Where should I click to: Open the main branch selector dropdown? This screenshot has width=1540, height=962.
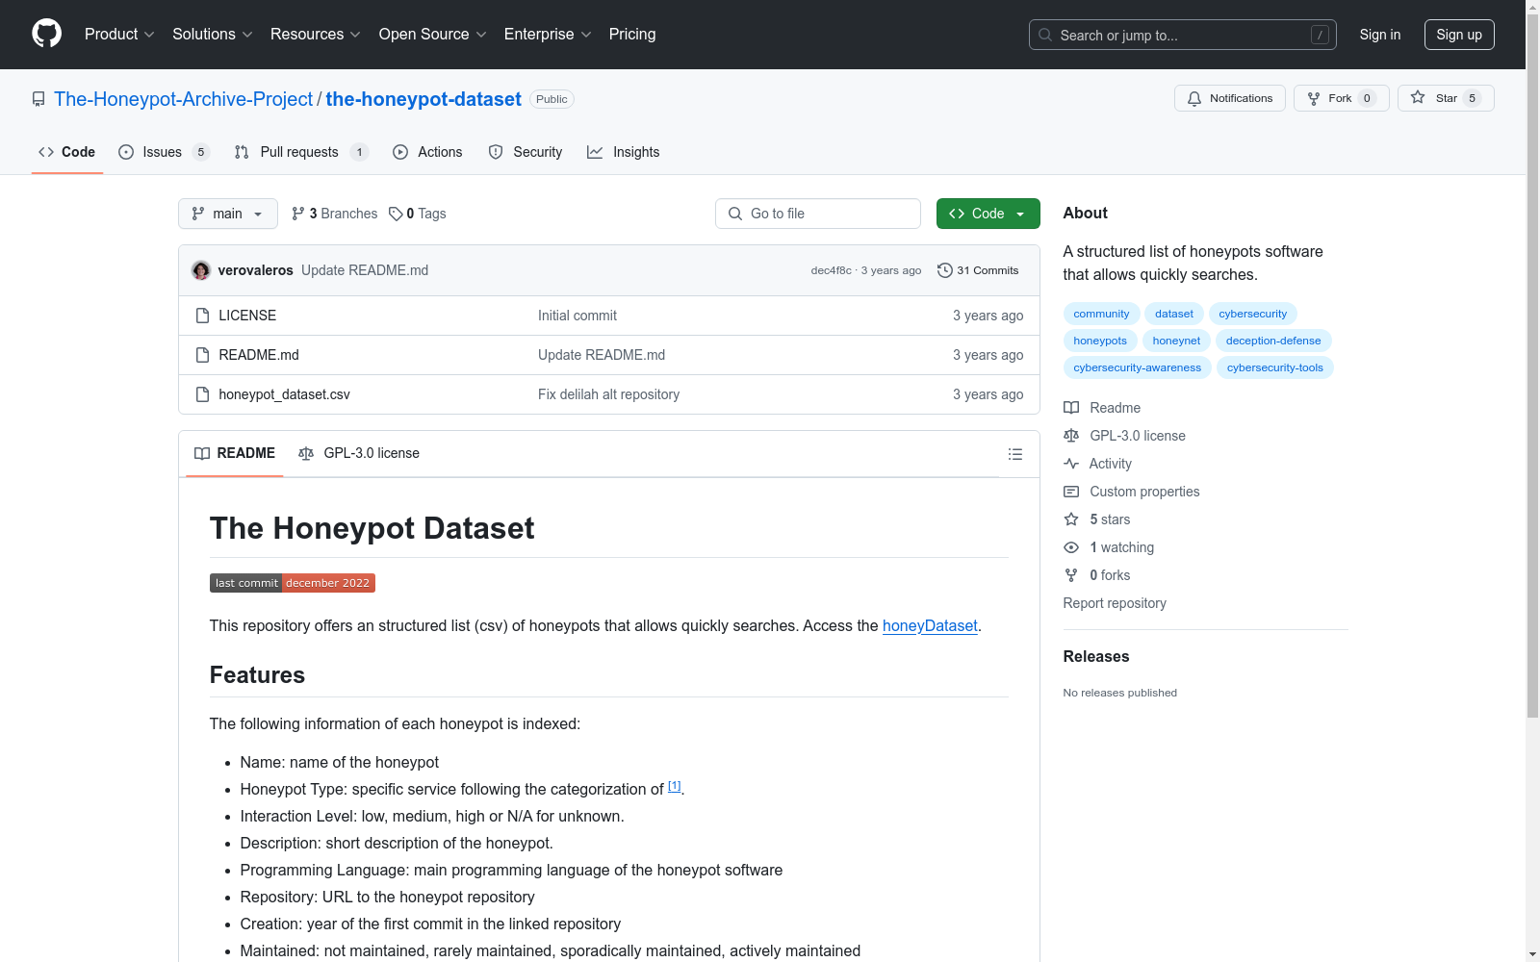point(228,214)
